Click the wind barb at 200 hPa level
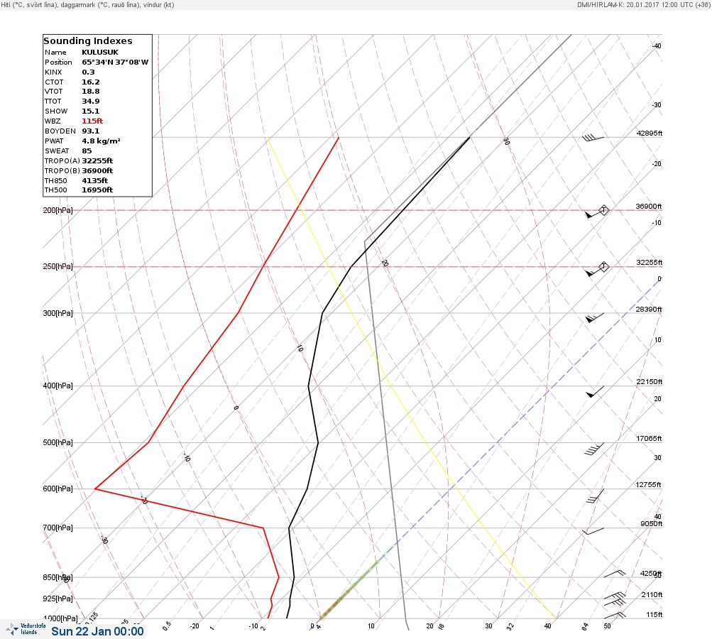712x639 pixels. [x=594, y=214]
